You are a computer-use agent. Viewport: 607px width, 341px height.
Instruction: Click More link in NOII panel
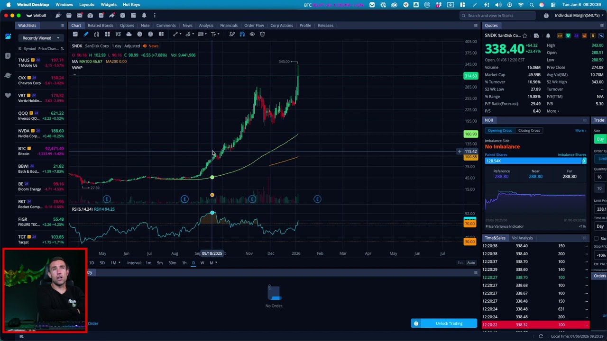click(x=580, y=130)
